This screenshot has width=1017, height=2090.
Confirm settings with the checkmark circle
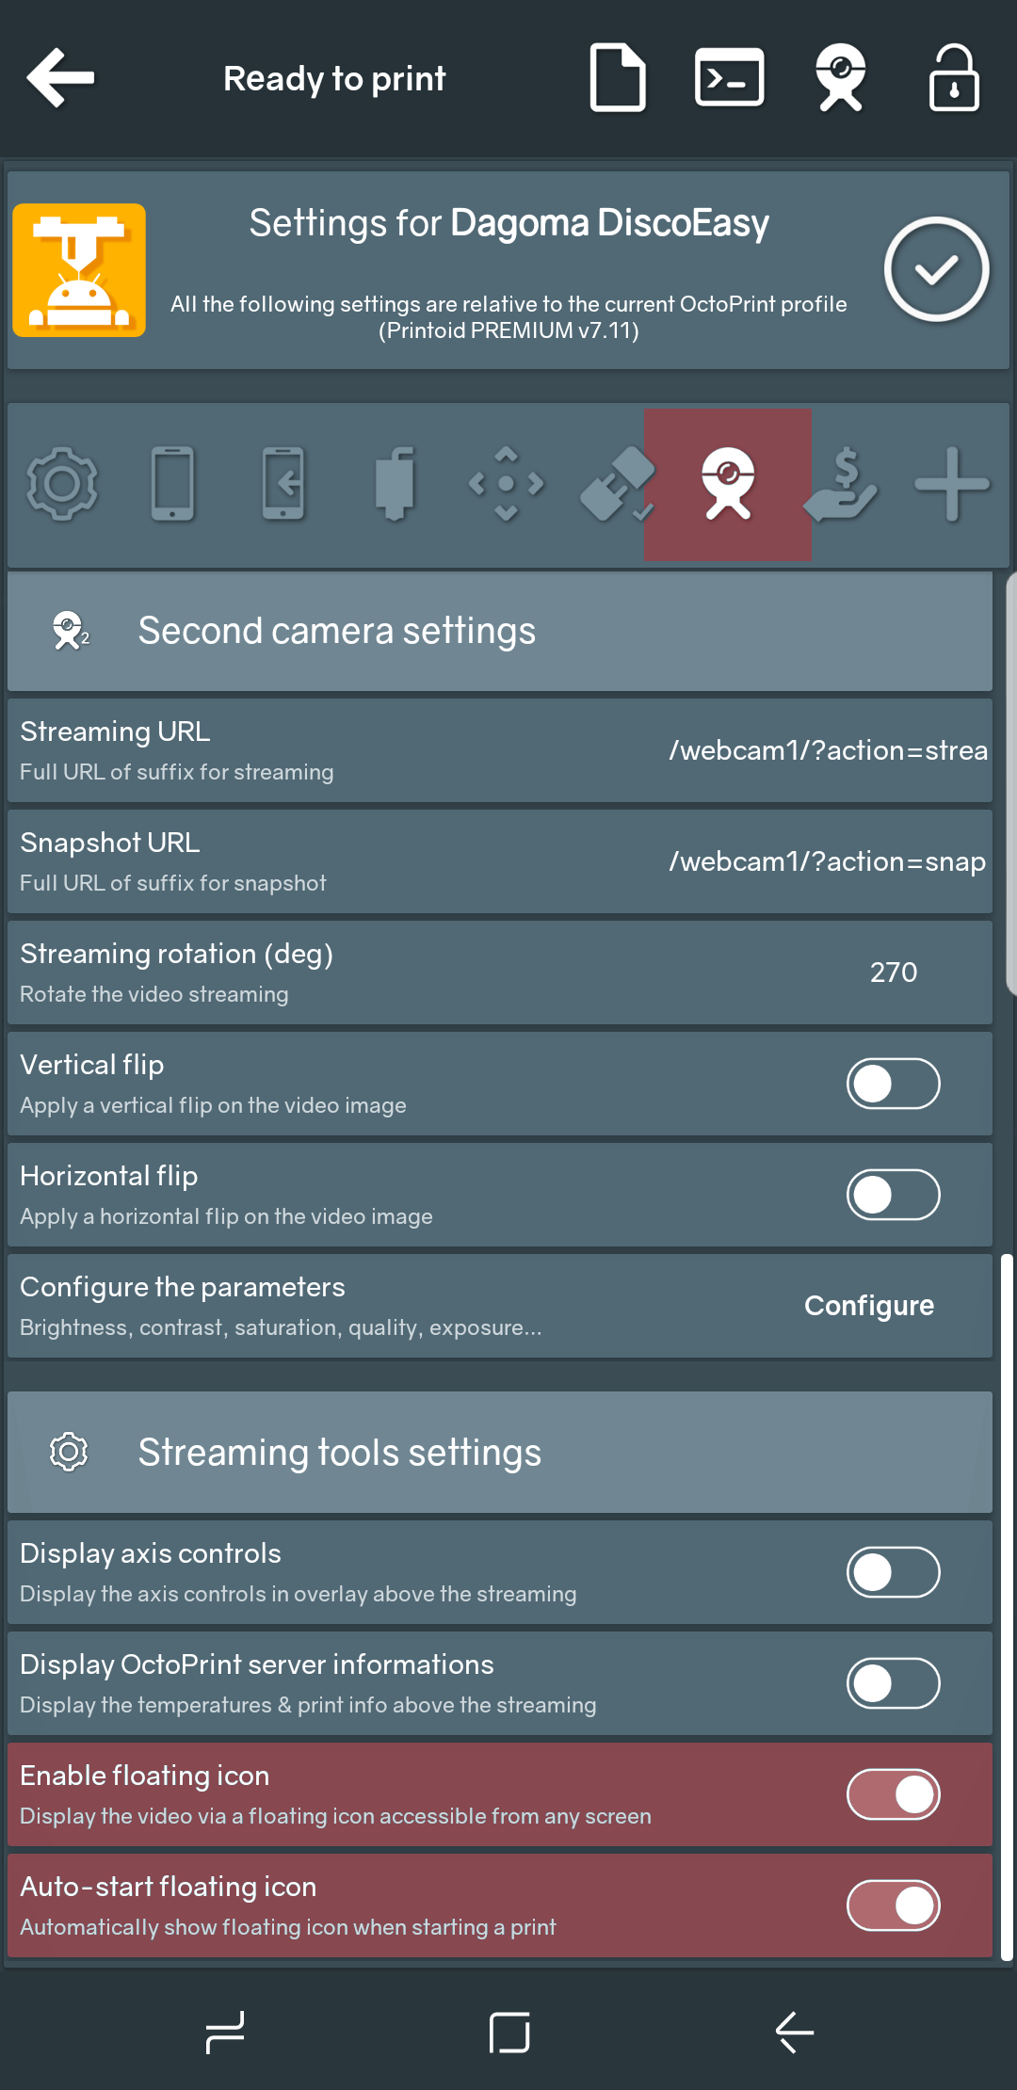tap(936, 270)
